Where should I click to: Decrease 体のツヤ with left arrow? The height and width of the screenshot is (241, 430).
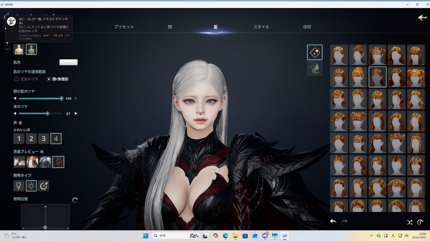[x=15, y=114]
